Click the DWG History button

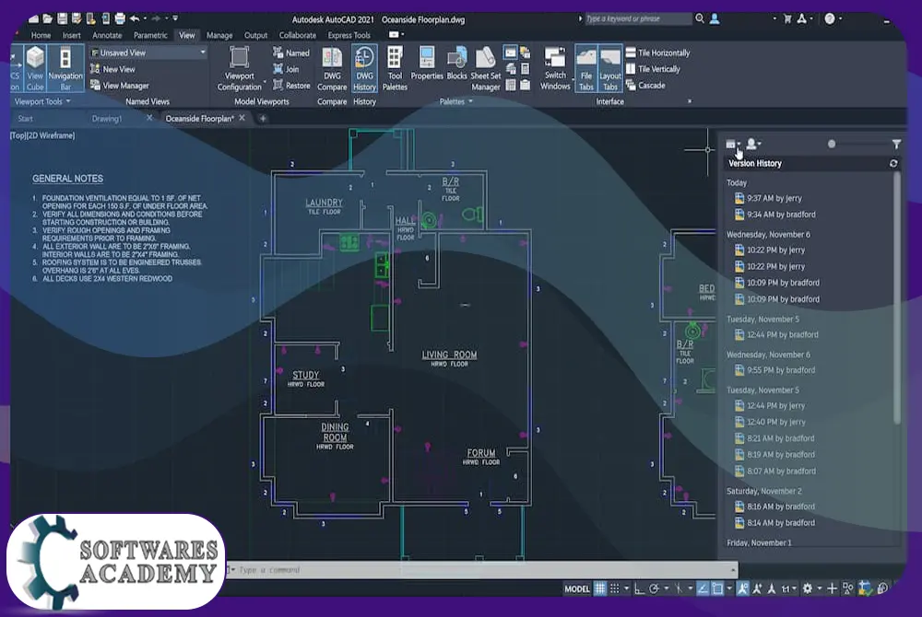(364, 69)
